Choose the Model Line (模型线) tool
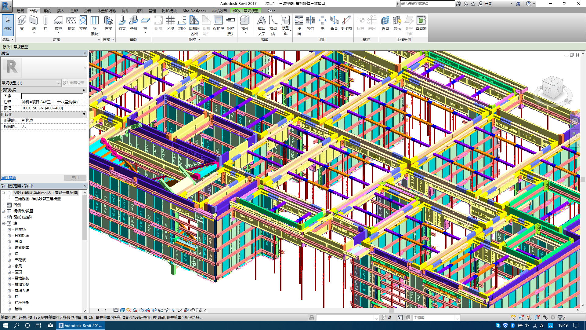The height and width of the screenshot is (330, 586). [x=273, y=25]
